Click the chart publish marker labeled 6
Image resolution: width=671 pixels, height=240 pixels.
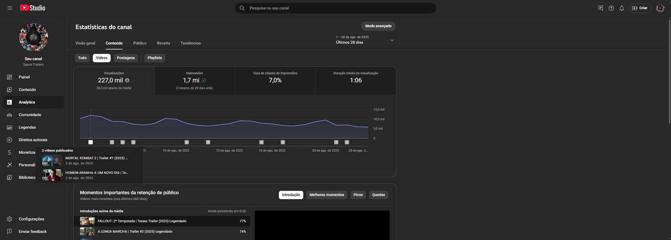point(187,142)
